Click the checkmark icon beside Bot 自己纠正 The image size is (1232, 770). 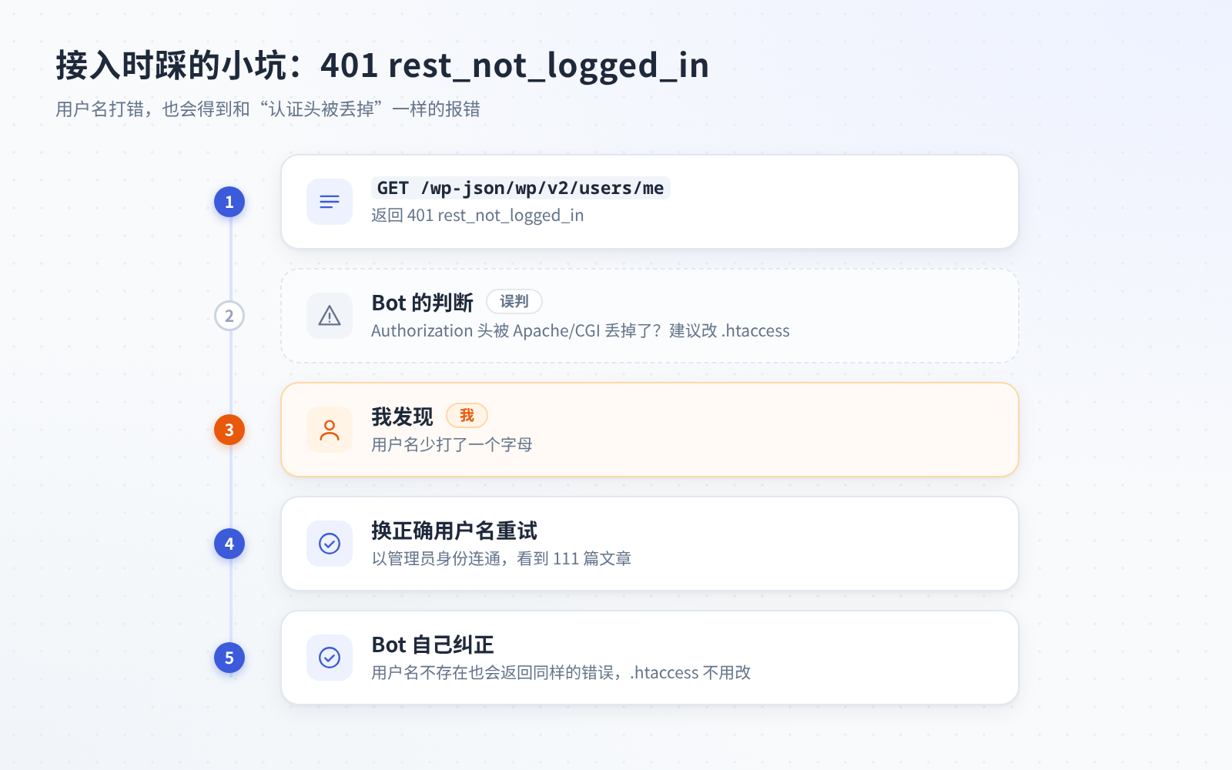pos(330,658)
